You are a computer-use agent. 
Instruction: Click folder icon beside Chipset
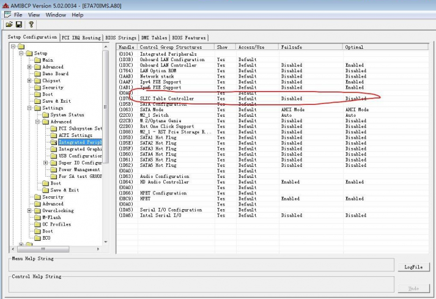(x=37, y=81)
